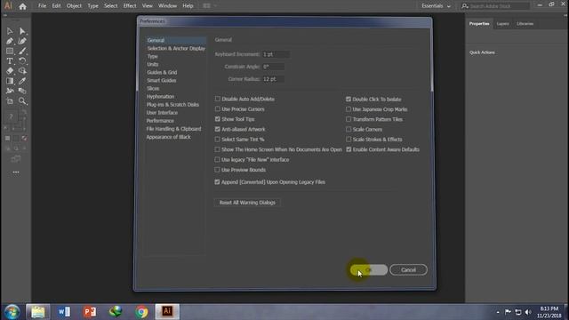This screenshot has width=569, height=320.
Task: Select the Eyedropper tool
Action: [22, 81]
